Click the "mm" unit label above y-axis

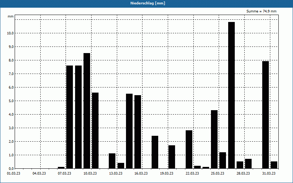tap(11, 16)
